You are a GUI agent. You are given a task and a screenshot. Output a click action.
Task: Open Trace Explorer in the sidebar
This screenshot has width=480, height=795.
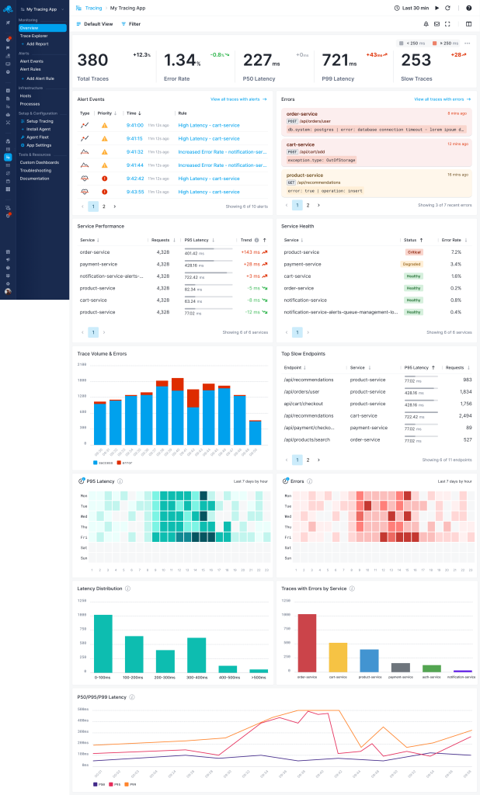33,36
